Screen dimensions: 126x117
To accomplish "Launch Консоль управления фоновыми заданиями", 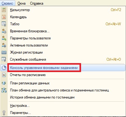I will [63, 68].
